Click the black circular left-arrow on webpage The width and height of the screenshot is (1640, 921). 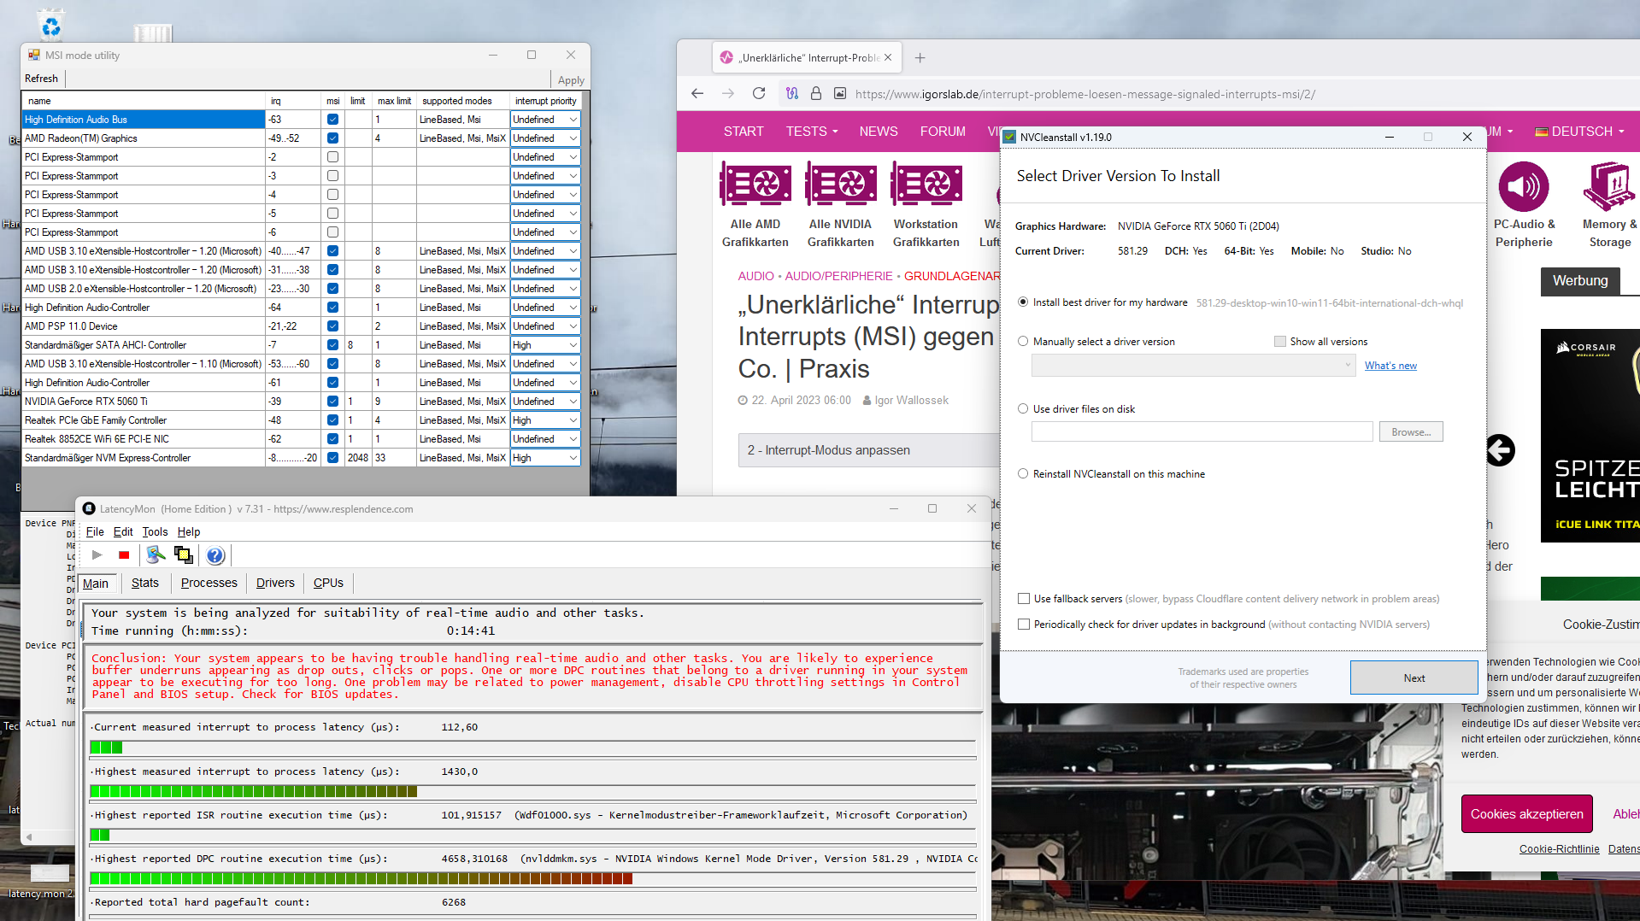(1500, 450)
